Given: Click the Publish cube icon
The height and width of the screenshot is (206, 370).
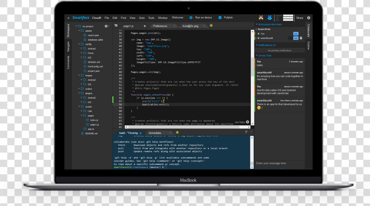Looking at the screenshot, I should click(220, 18).
